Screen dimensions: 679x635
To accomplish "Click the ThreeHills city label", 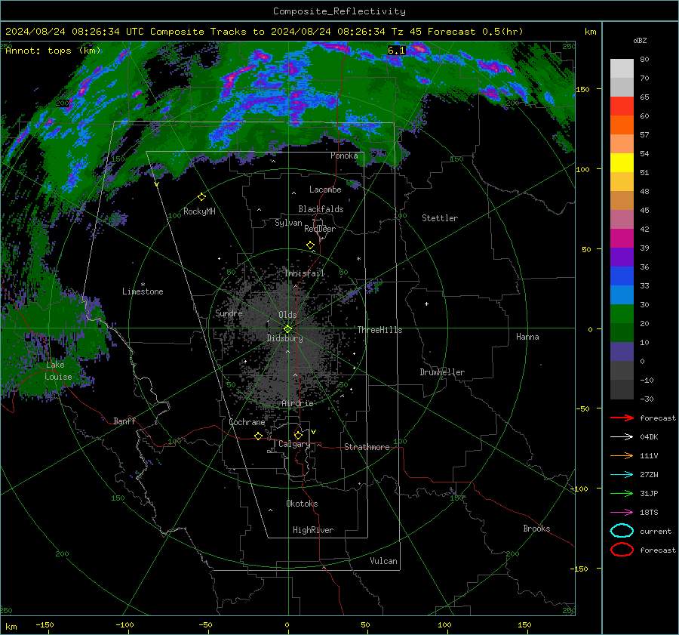I will (x=379, y=330).
